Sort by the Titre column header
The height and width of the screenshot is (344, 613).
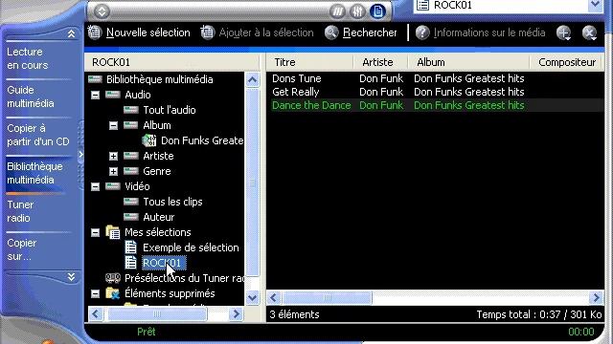click(309, 62)
